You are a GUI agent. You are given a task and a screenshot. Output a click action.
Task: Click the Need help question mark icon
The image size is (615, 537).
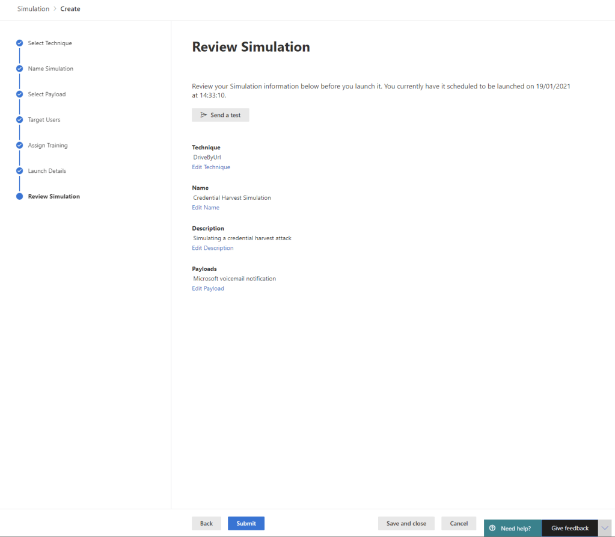pyautogui.click(x=492, y=529)
